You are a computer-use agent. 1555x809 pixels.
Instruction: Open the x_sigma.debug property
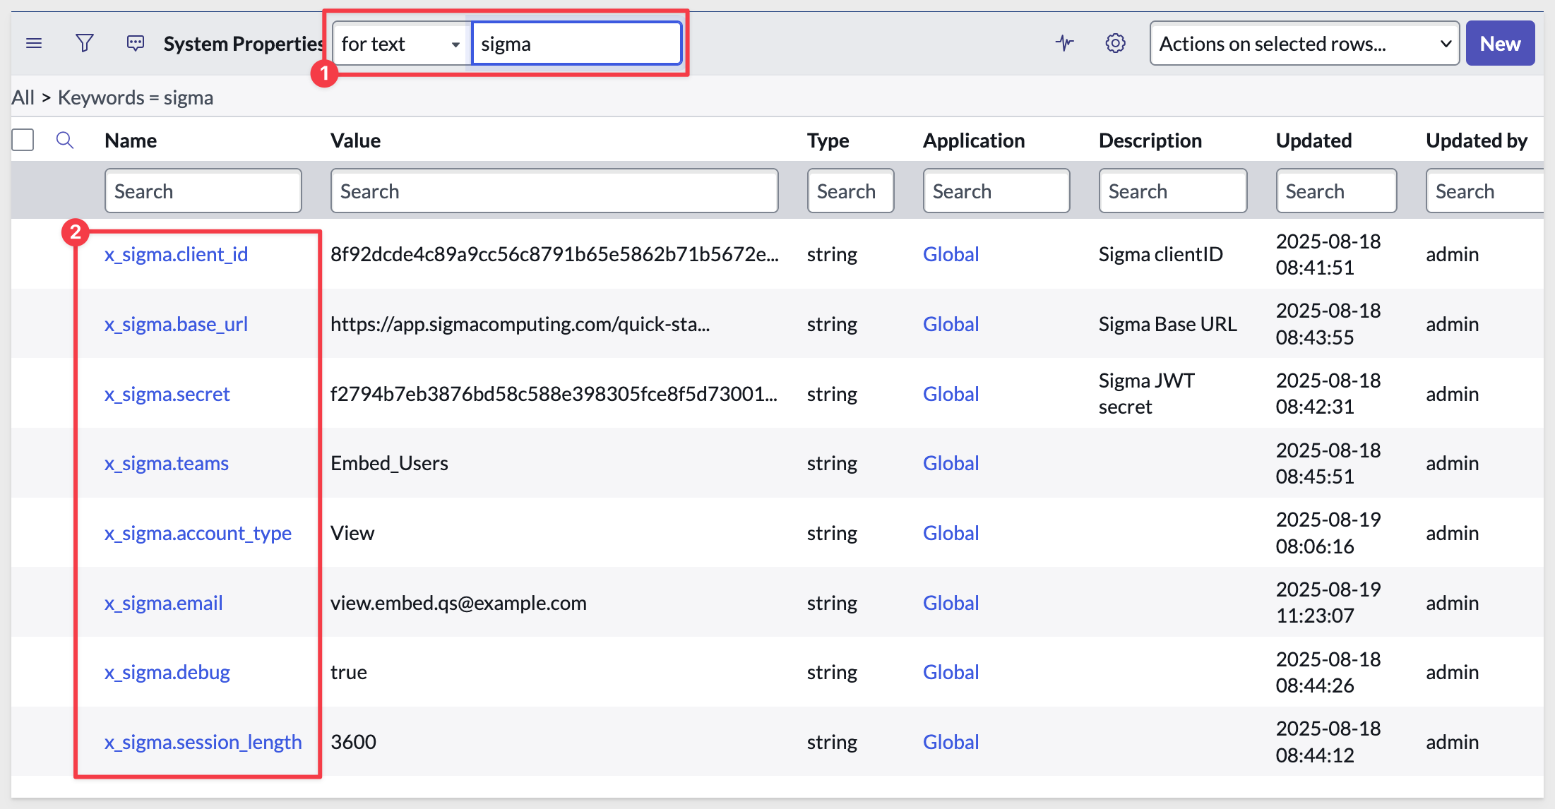pyautogui.click(x=167, y=672)
